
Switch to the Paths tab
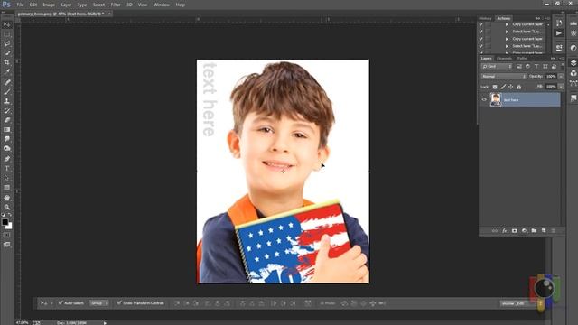(x=522, y=58)
